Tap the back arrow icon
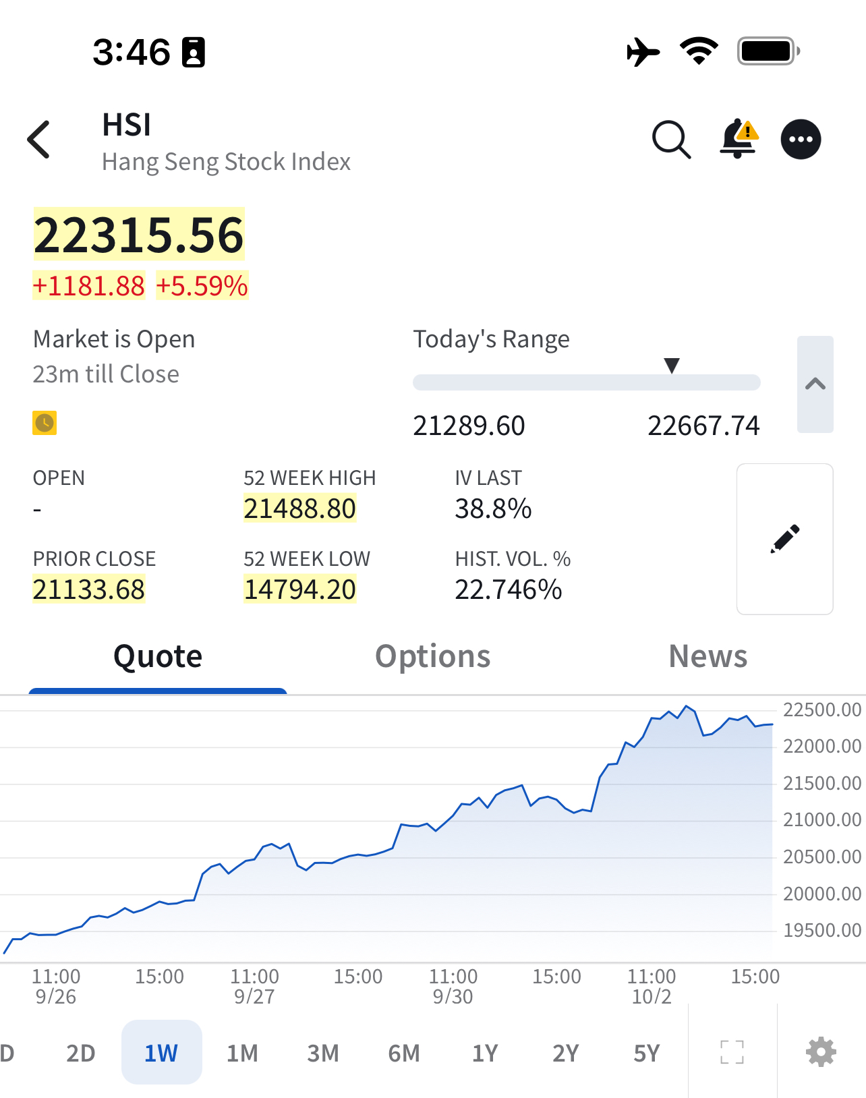Screen dimensions: 866x1098 [39, 140]
